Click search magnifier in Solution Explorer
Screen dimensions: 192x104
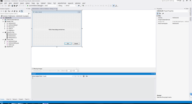point(29,14)
